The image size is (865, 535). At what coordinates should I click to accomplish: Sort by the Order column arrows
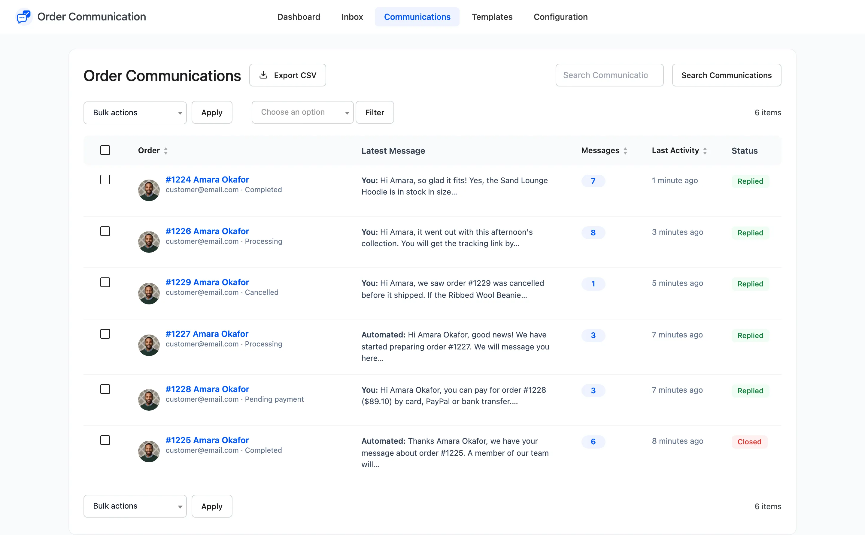[x=165, y=151]
